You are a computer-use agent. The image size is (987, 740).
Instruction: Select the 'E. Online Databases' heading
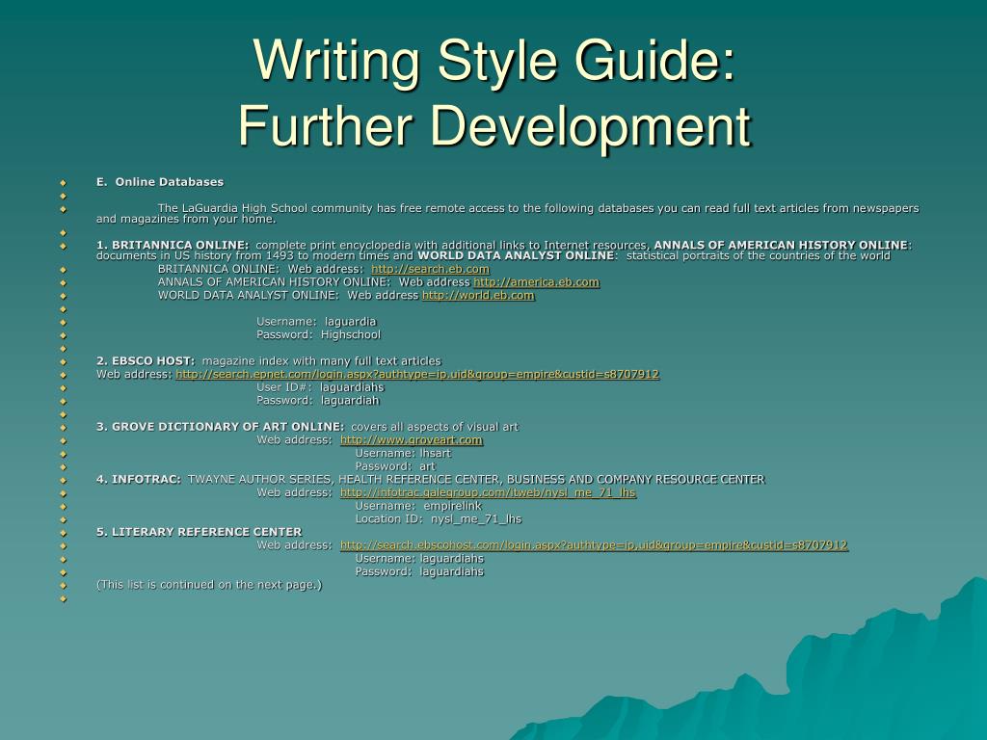click(160, 182)
